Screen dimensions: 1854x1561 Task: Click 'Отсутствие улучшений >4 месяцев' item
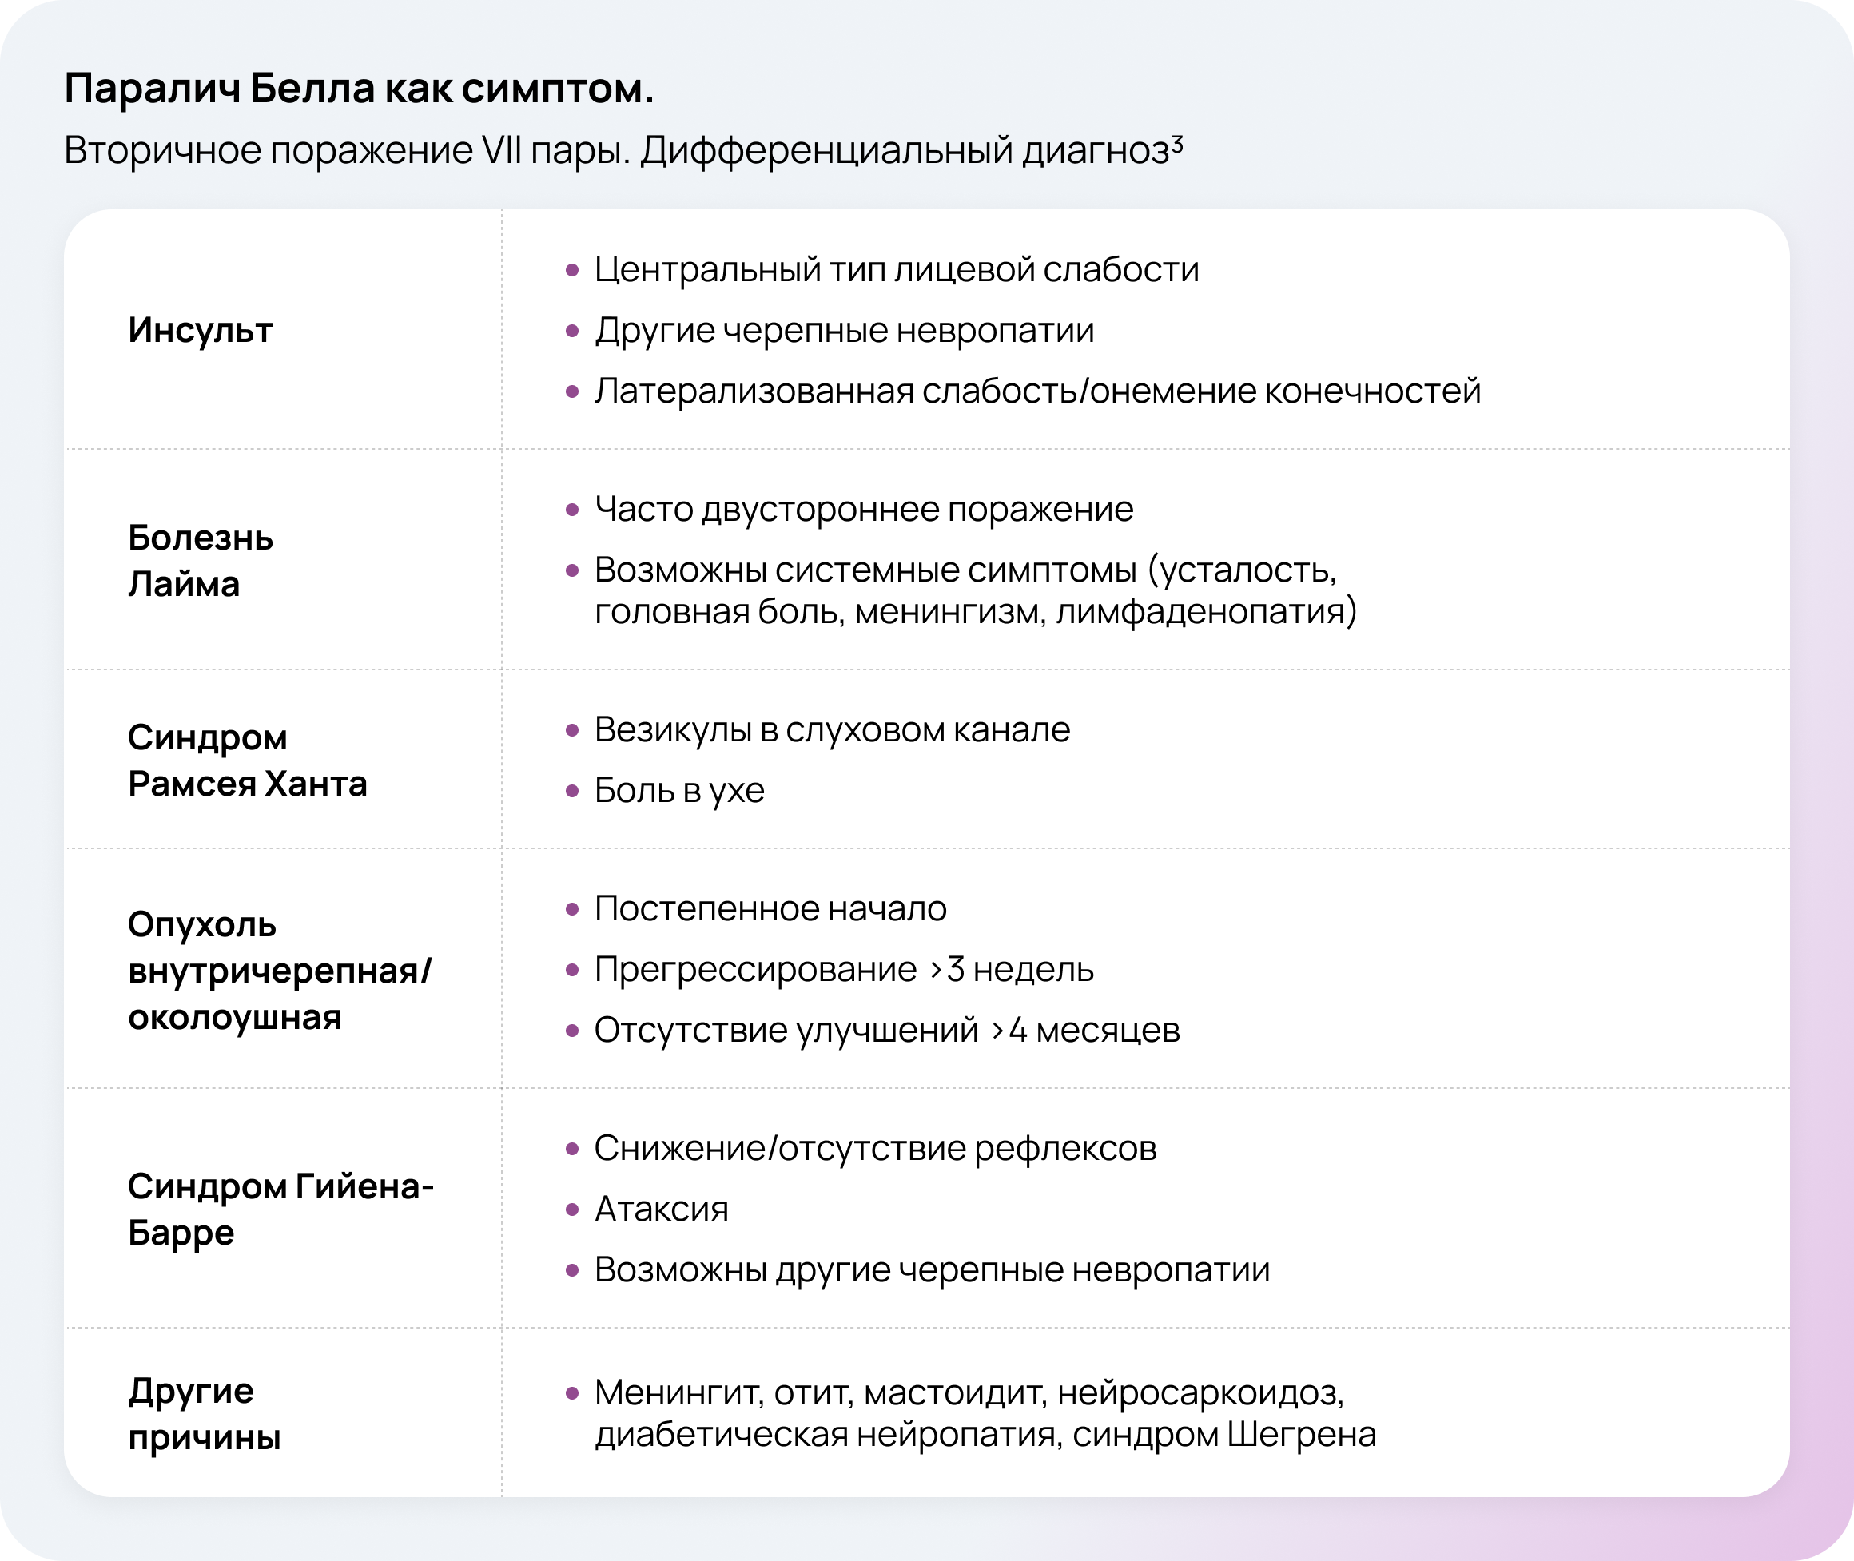click(886, 1030)
